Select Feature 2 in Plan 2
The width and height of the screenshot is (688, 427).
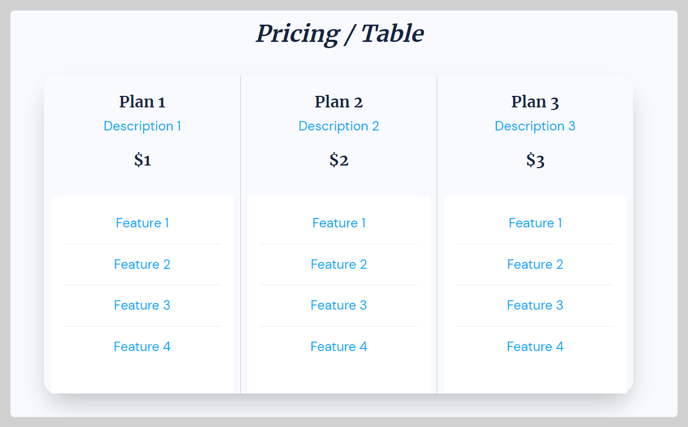[339, 264]
